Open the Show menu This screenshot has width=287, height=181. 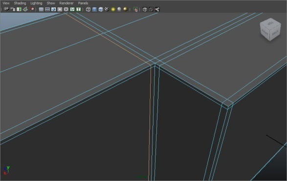[x=51, y=3]
